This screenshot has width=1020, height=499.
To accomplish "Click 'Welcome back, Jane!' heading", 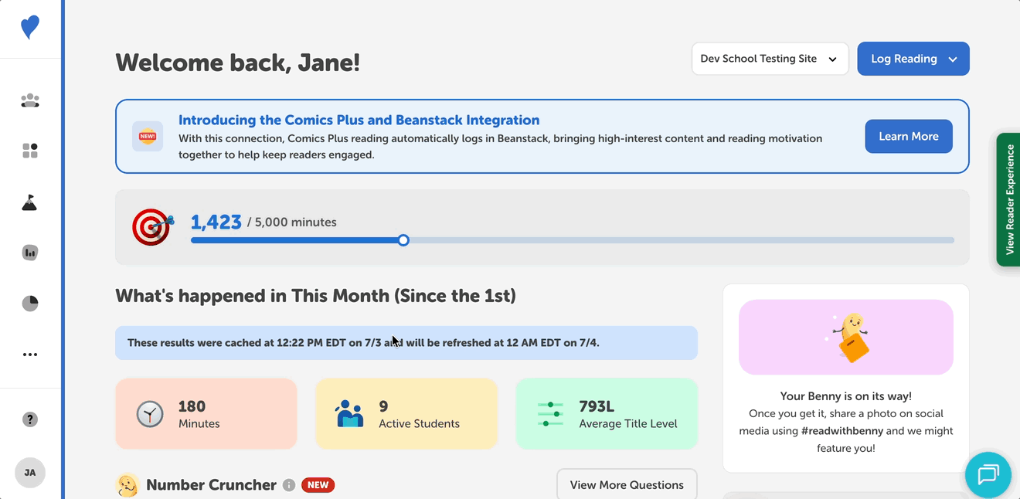I will pos(238,63).
